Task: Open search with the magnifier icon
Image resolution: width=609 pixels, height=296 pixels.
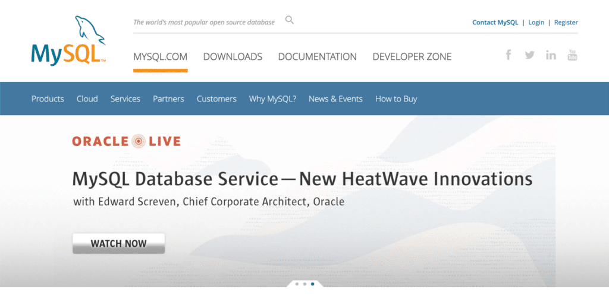Action: coord(290,20)
